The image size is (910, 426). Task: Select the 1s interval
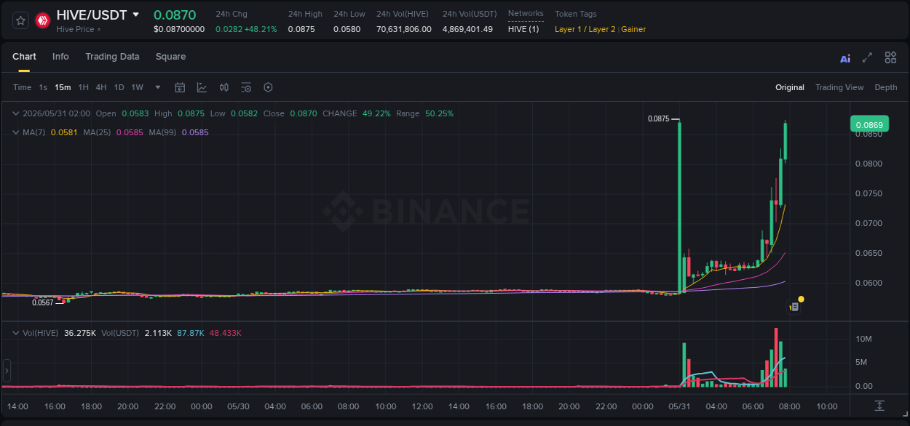pos(43,87)
